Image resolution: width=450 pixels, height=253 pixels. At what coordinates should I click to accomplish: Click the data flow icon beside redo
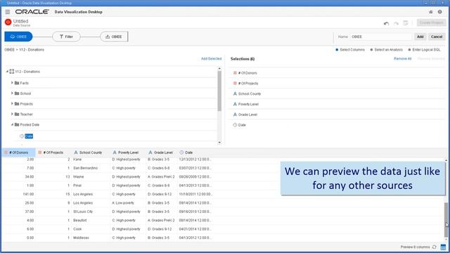point(406,23)
